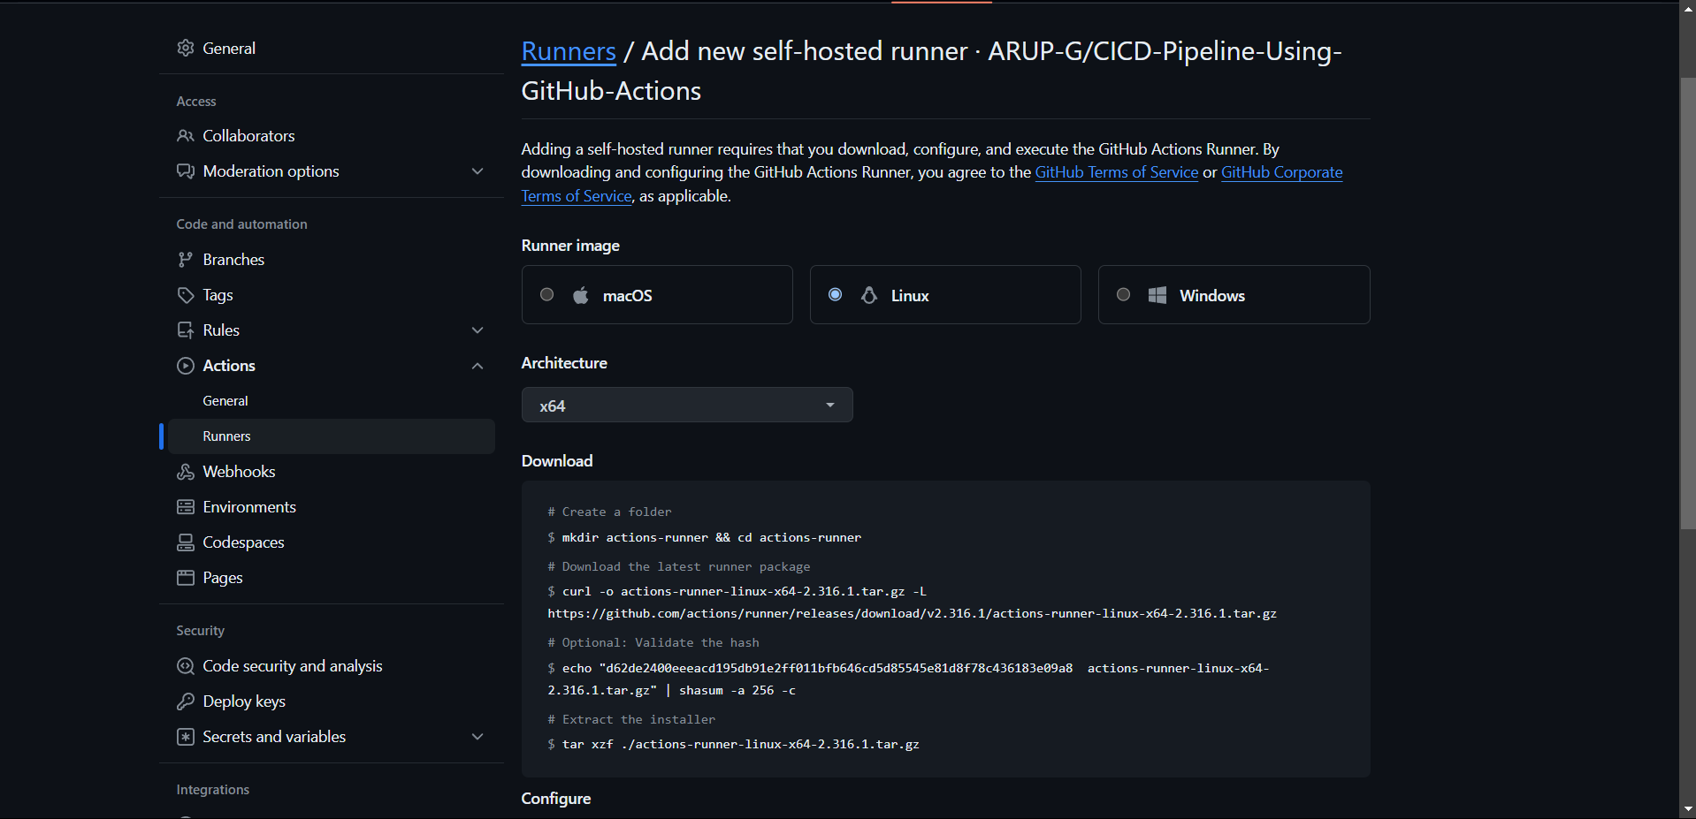Click the Code security shield-search icon
Viewport: 1696px width, 819px height.
185,666
